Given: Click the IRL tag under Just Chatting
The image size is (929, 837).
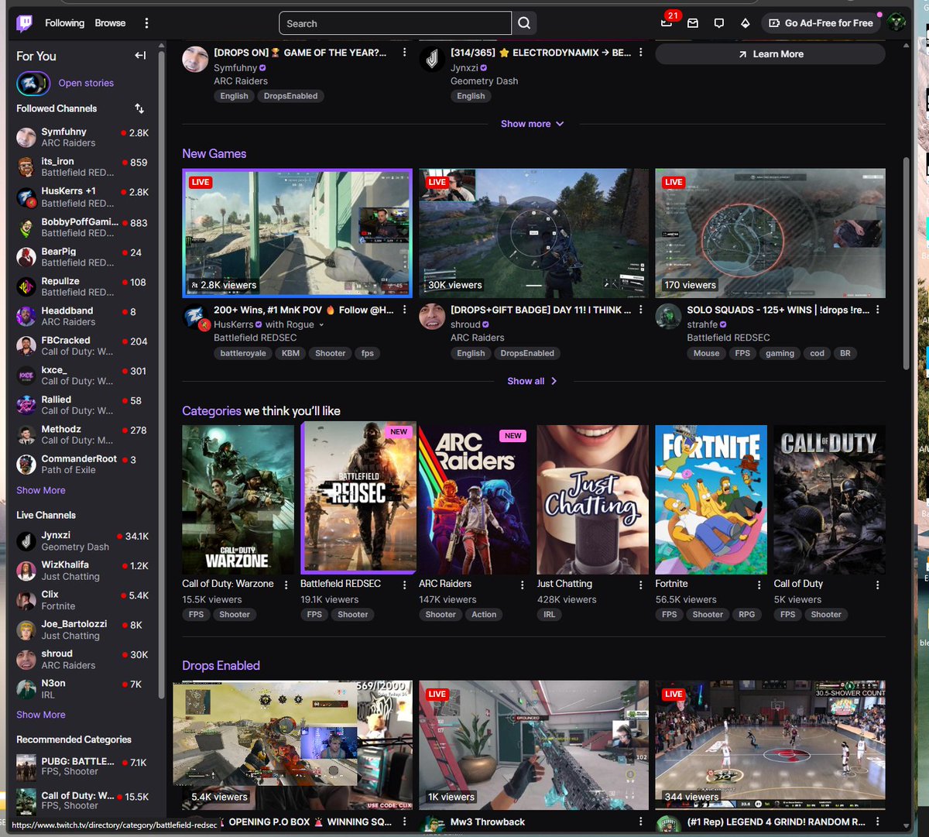Looking at the screenshot, I should pos(549,615).
